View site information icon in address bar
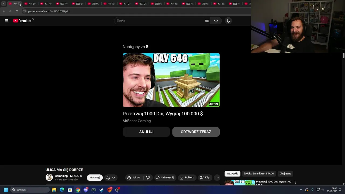Screen dimensions: 345x194 (x=25, y=11)
